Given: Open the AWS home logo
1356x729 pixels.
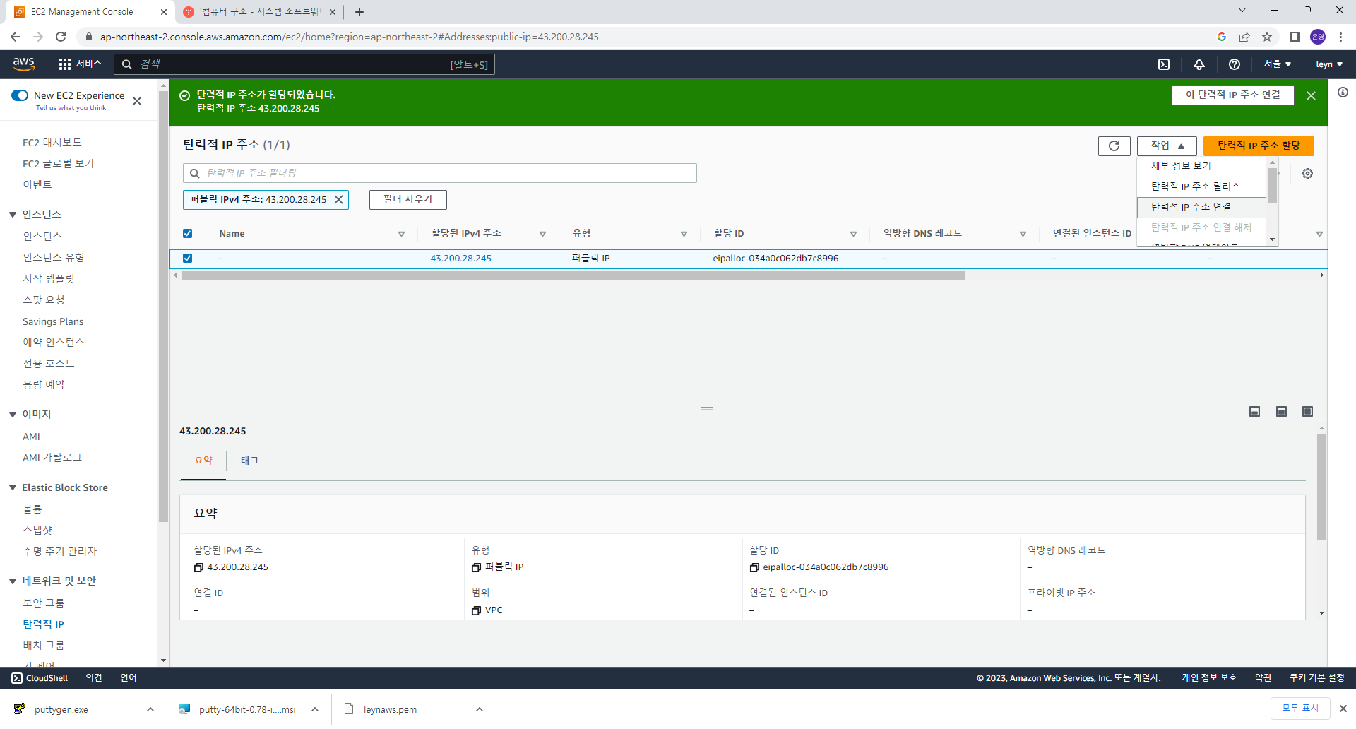Looking at the screenshot, I should (23, 64).
